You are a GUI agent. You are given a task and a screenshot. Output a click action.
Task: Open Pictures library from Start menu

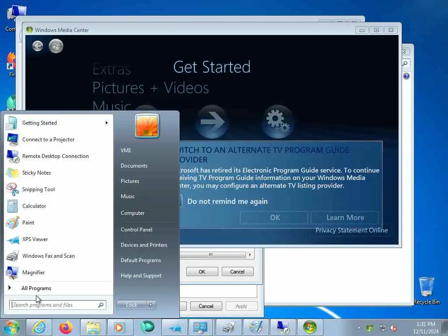(130, 181)
